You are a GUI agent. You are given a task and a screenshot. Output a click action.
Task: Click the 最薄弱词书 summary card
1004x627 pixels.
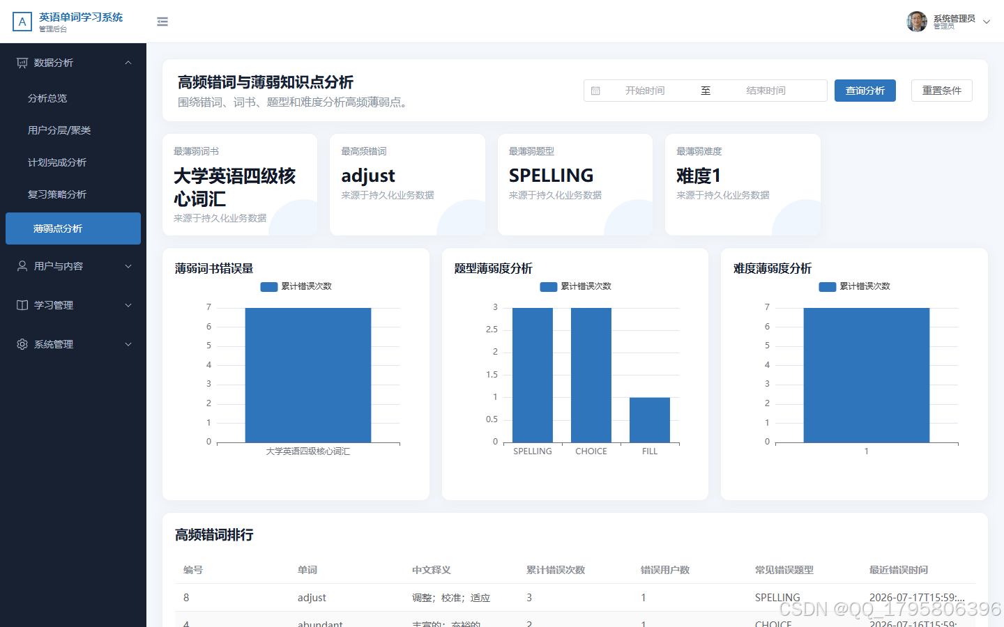pyautogui.click(x=240, y=185)
